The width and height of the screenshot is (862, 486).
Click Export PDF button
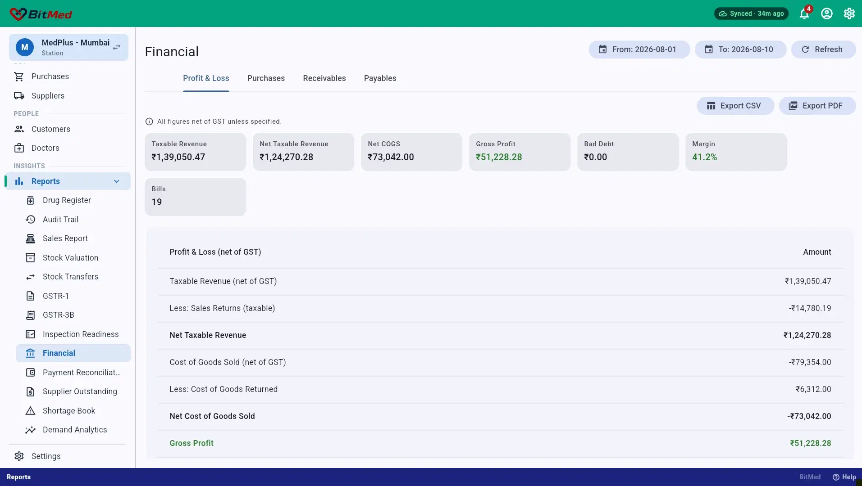(817, 106)
